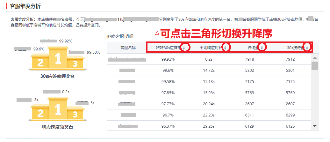Click the 客服维度分析 section heading

(25, 6)
